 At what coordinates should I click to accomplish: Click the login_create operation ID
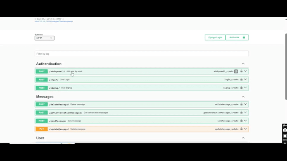click(x=231, y=79)
